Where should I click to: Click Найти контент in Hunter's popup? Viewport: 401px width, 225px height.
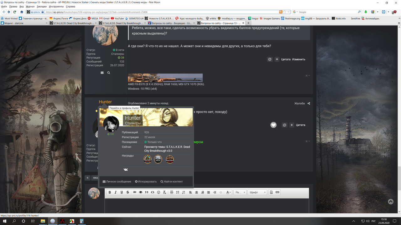click(172, 182)
